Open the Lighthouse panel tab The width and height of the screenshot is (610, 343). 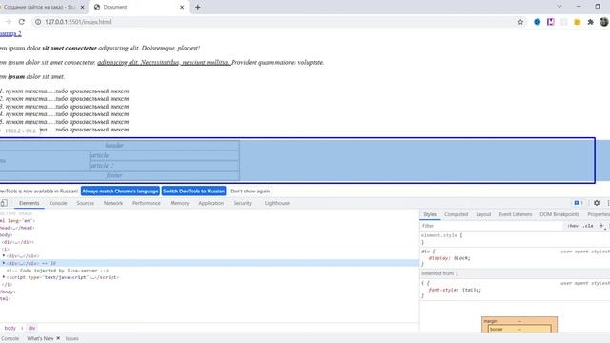277,203
